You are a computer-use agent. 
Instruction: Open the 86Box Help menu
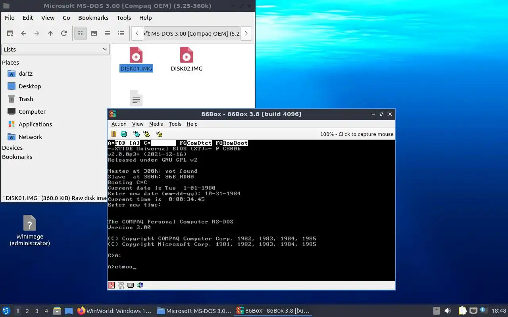click(192, 124)
